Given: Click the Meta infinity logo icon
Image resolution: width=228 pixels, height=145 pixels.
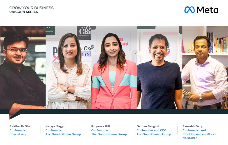Looking at the screenshot, I should click(x=189, y=10).
